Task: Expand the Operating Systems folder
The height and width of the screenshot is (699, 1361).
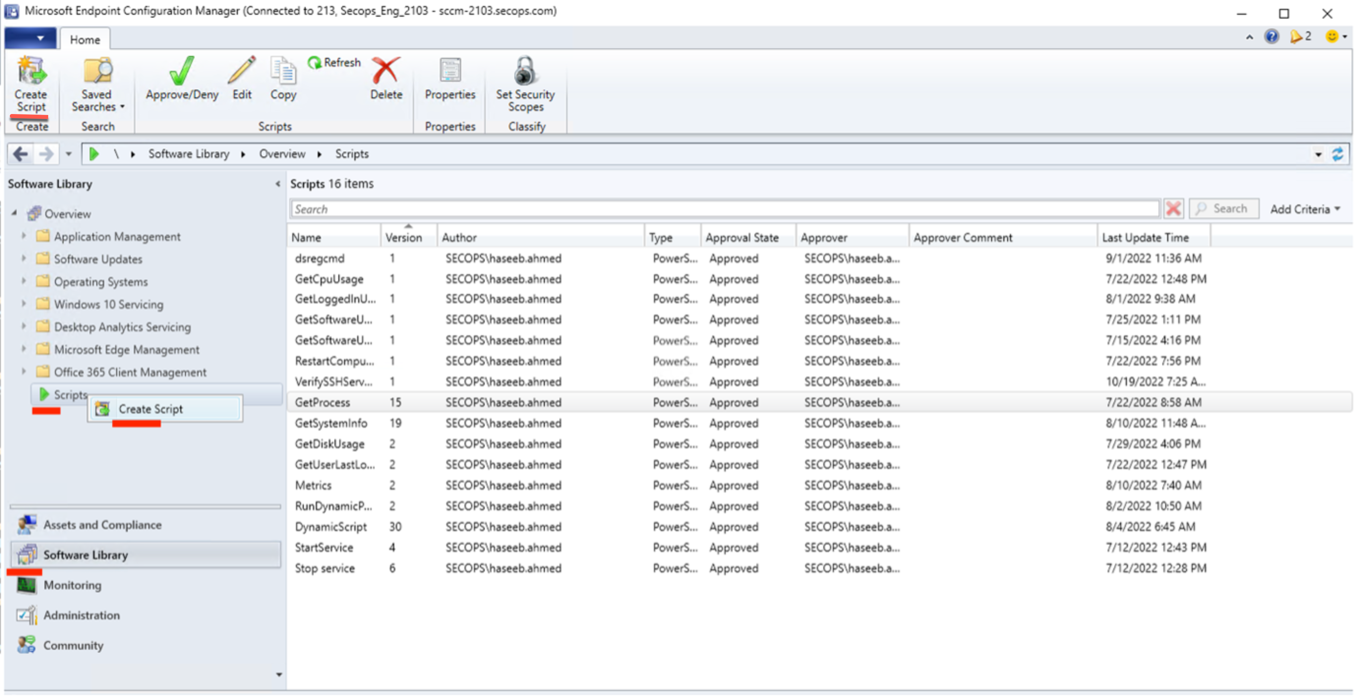Action: [24, 281]
